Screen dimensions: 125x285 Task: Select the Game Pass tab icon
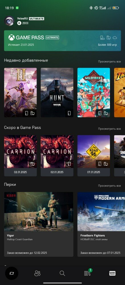[x=112, y=273]
